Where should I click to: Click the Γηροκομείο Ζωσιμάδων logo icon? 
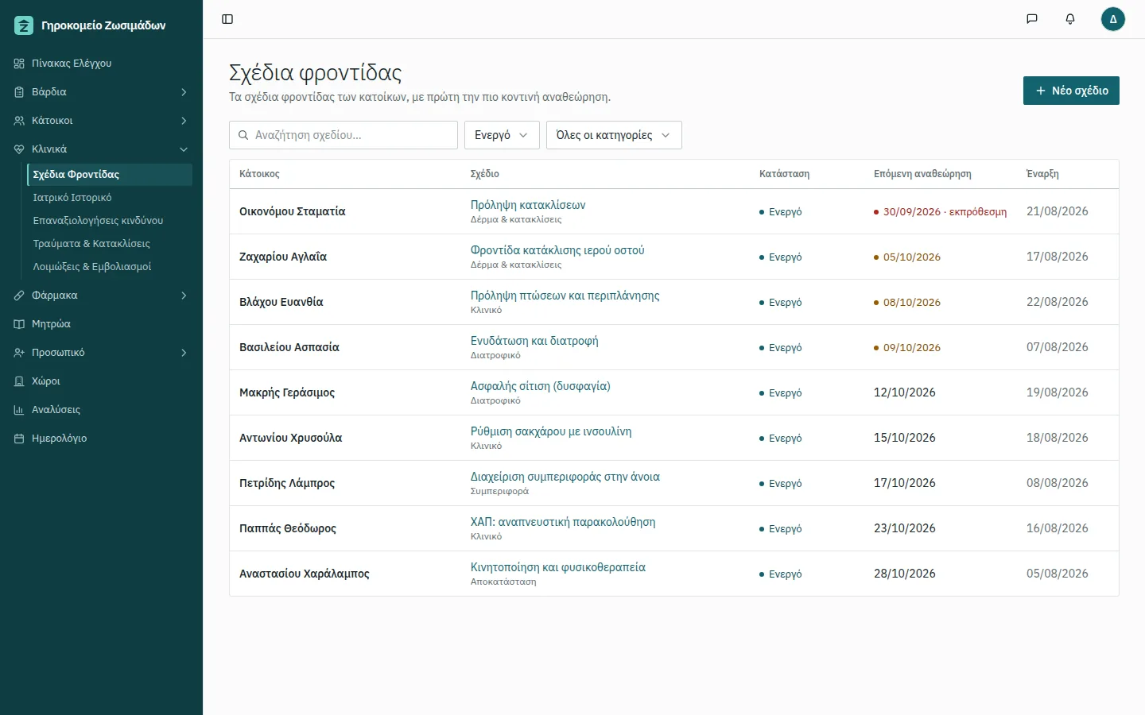pyautogui.click(x=24, y=25)
